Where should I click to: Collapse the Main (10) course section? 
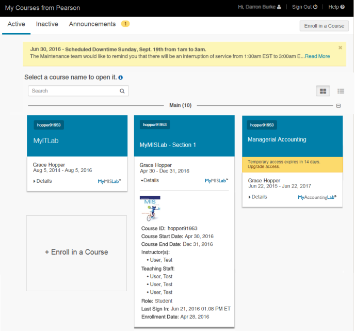338,105
